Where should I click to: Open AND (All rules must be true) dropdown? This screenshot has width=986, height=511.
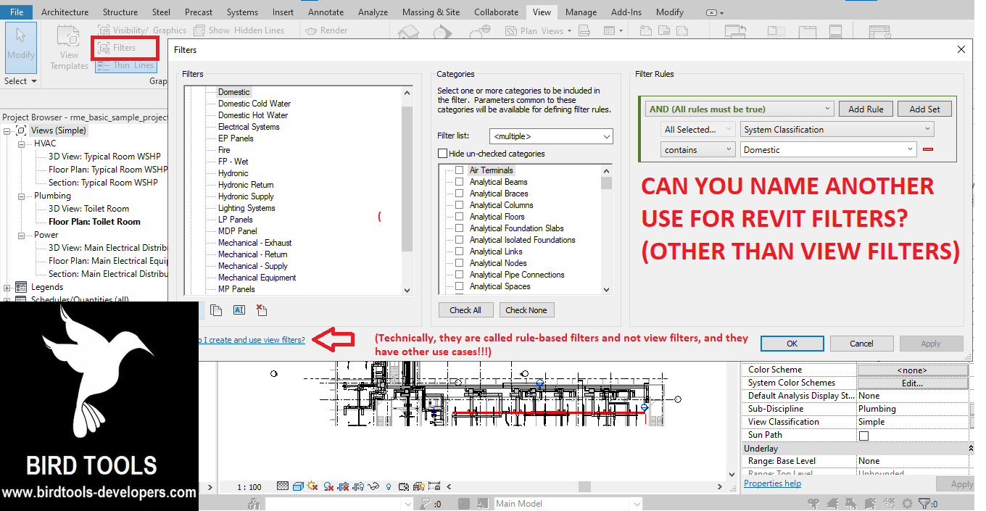(x=739, y=109)
